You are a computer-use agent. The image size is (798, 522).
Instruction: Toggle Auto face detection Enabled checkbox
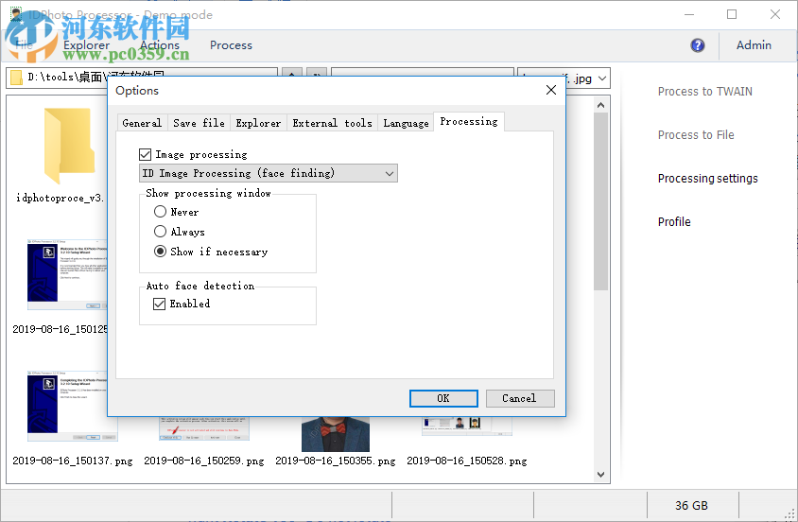(159, 304)
